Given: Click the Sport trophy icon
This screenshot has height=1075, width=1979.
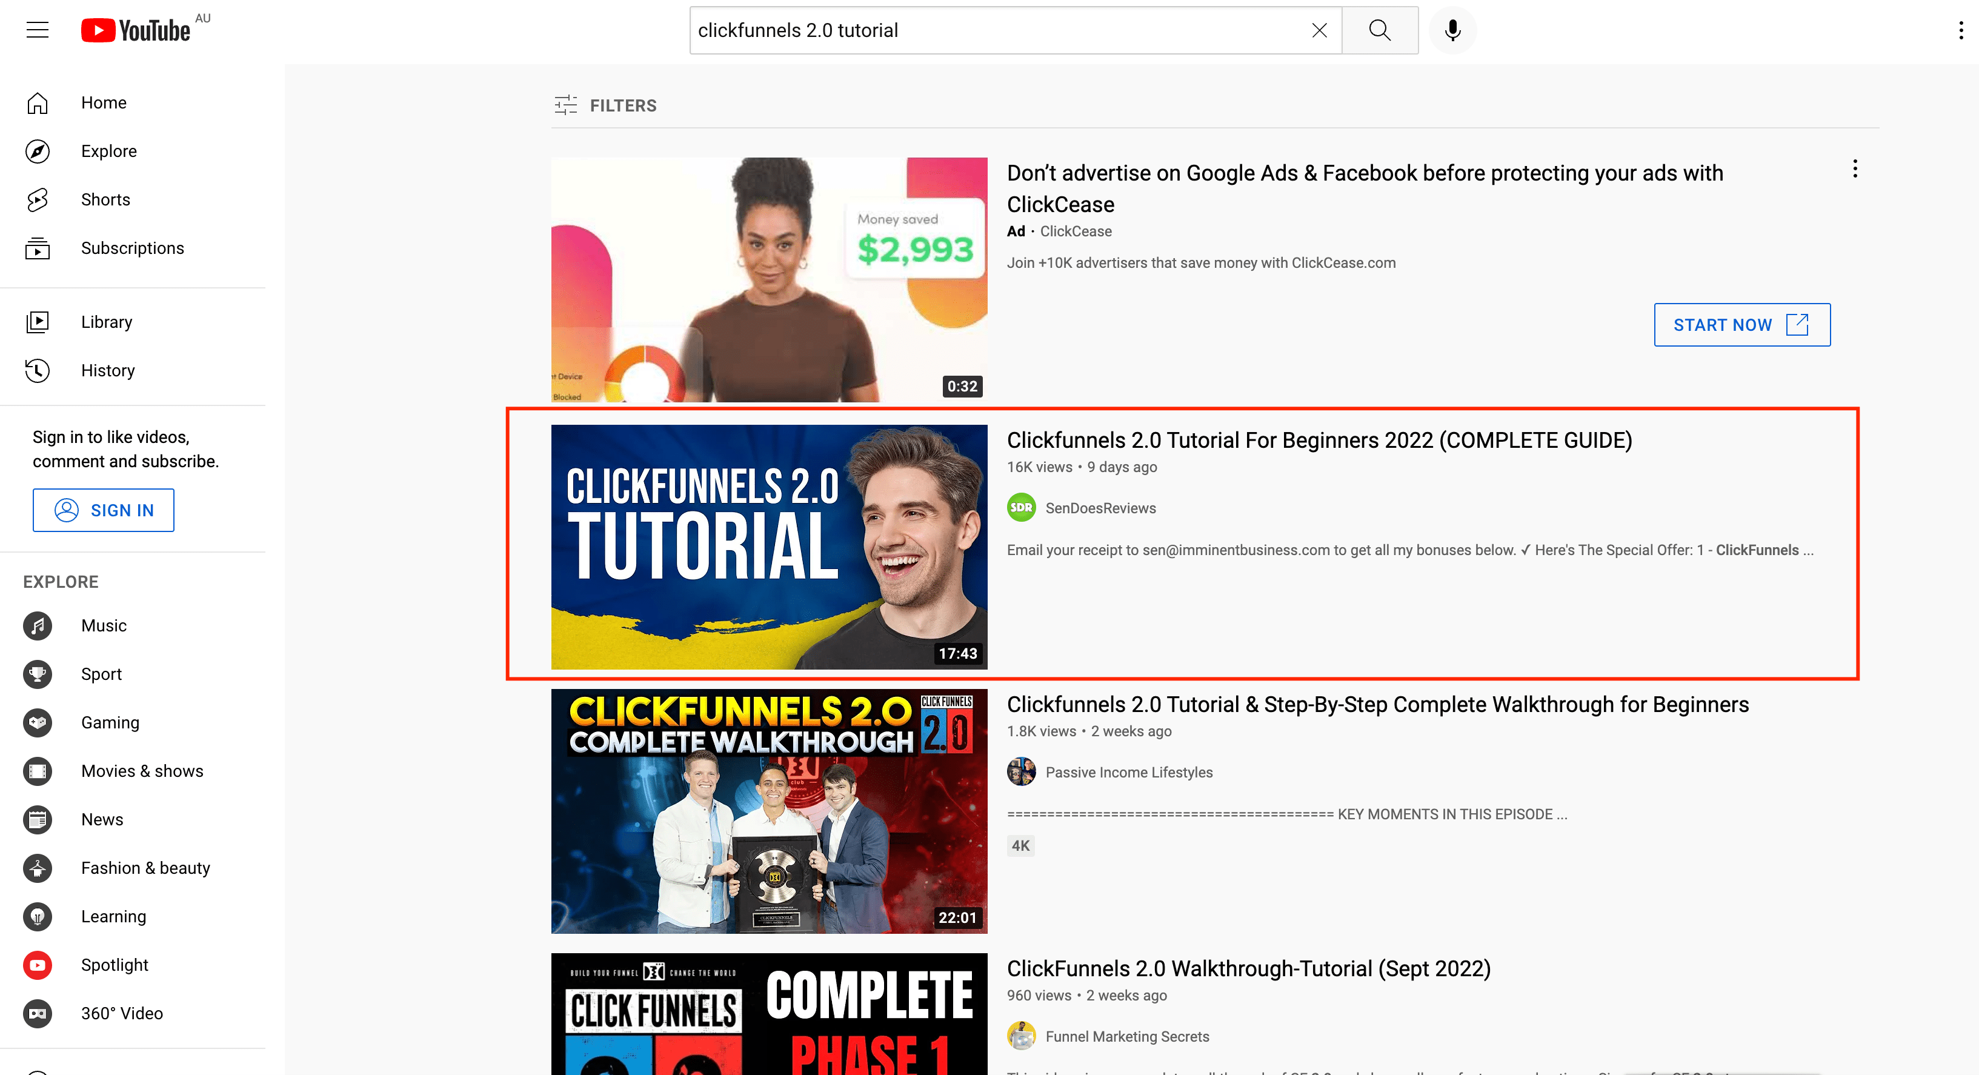Looking at the screenshot, I should (x=37, y=673).
